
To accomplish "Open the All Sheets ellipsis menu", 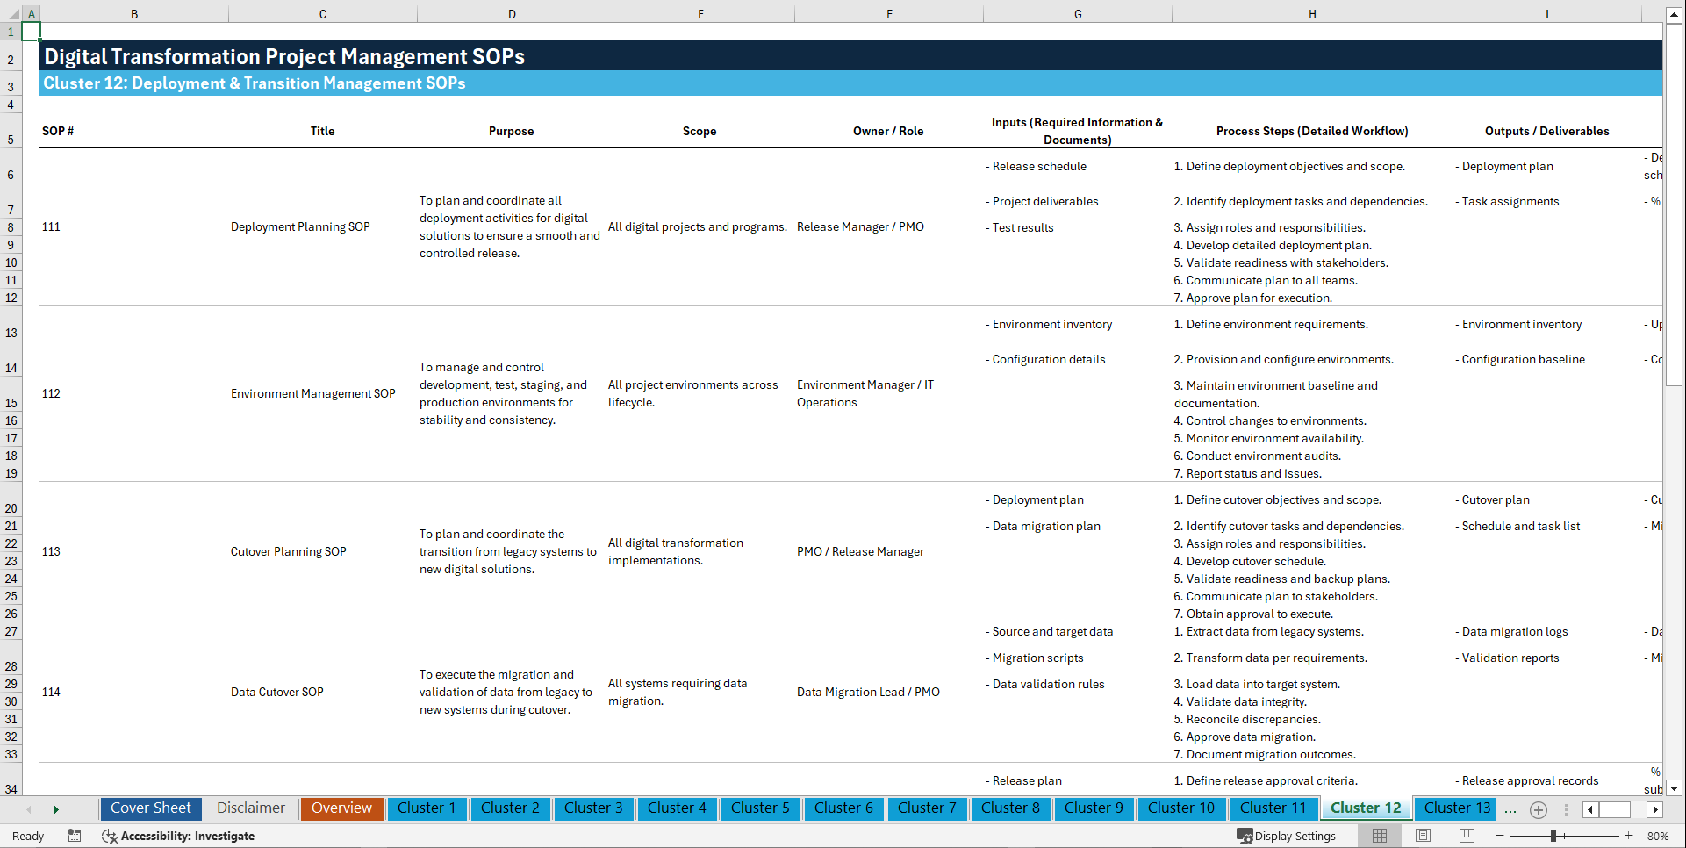I will pyautogui.click(x=1510, y=809).
